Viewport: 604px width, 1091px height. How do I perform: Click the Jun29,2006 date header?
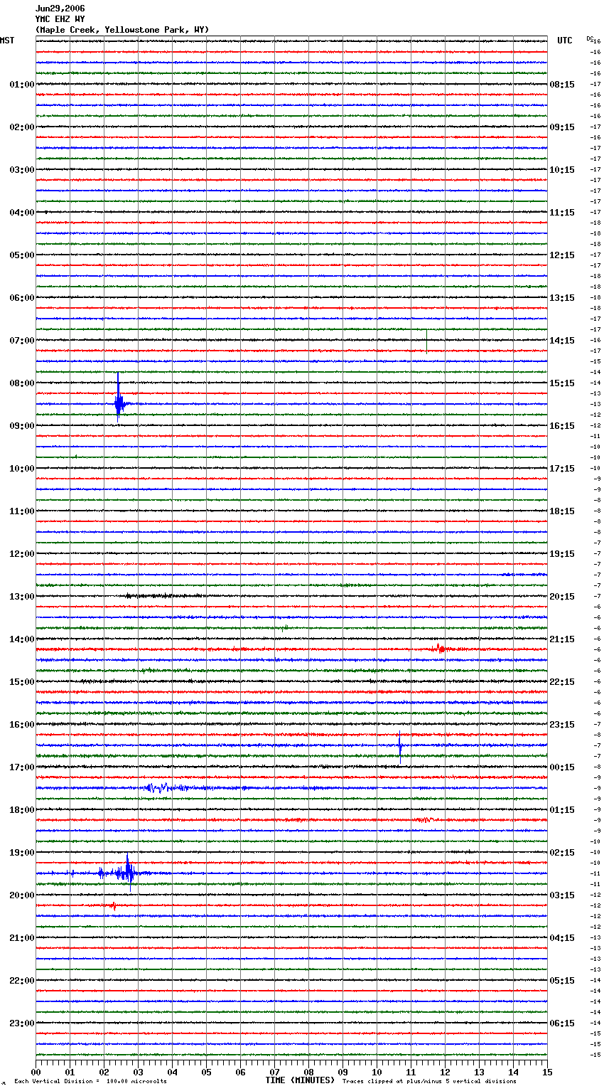click(60, 9)
